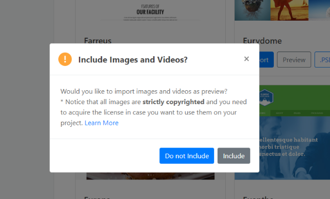Click the 'Include Images and Videos?' dialog title
This screenshot has width=330, height=199.
133,60
